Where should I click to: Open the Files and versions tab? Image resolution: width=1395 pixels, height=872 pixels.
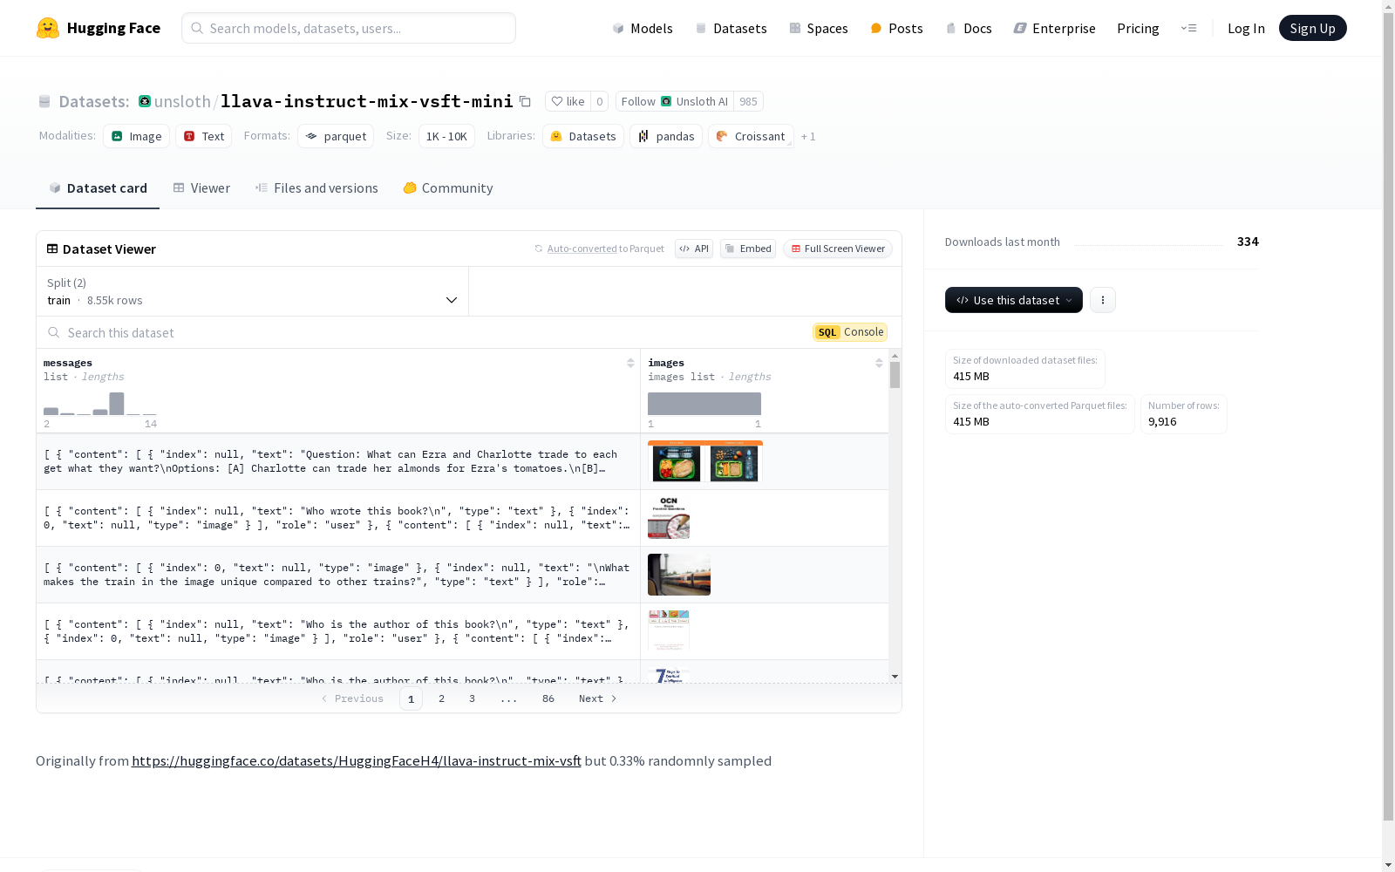[316, 188]
